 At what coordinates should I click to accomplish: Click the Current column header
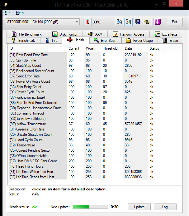75,48
